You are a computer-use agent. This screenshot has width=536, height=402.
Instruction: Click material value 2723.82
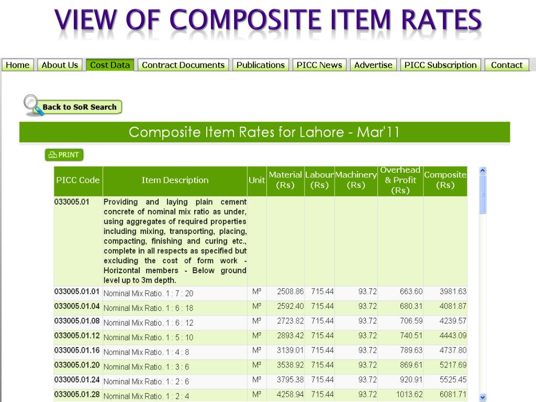click(x=290, y=321)
